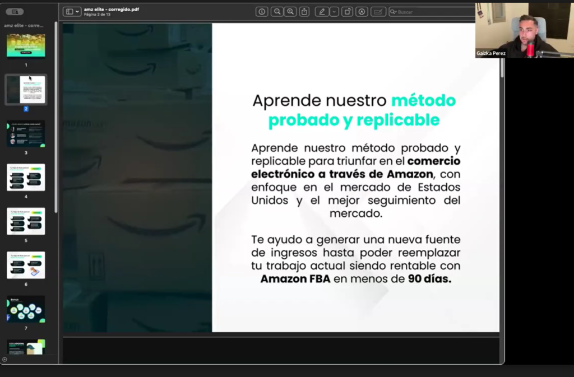This screenshot has width=574, height=377.
Task: Show the markup toolbar
Action: coord(362,11)
